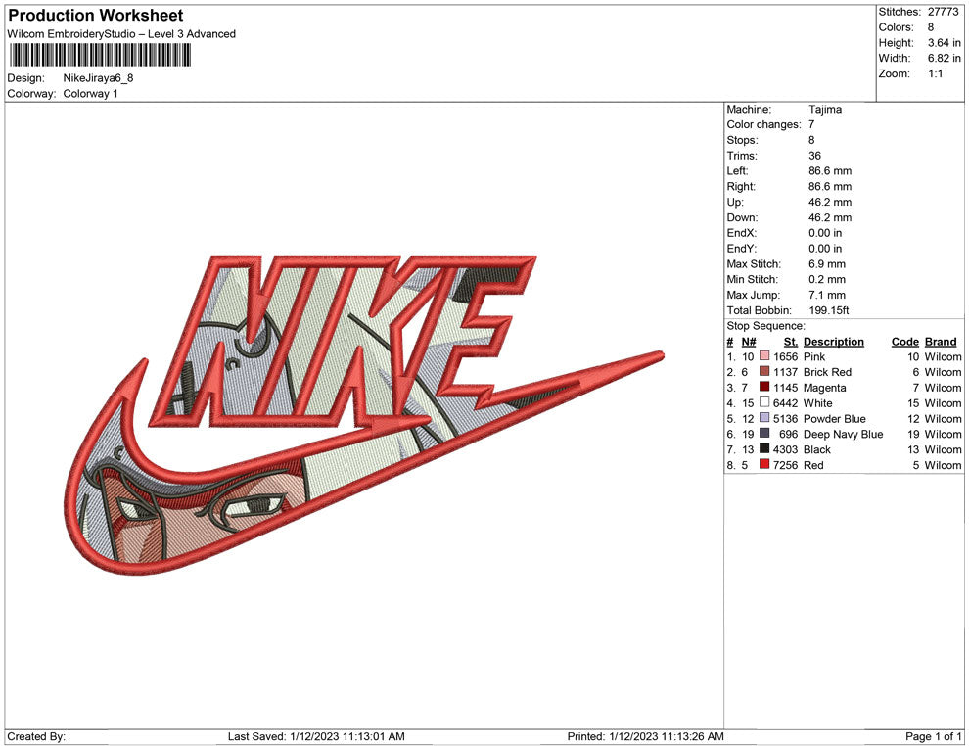Click the Red color swatch in row 8
The width and height of the screenshot is (969, 746).
tap(764, 464)
